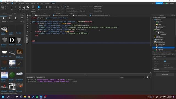Screen dimensions: 176x99
Task: Open the Toolbox Inventory grid icon
Action: [10, 18]
